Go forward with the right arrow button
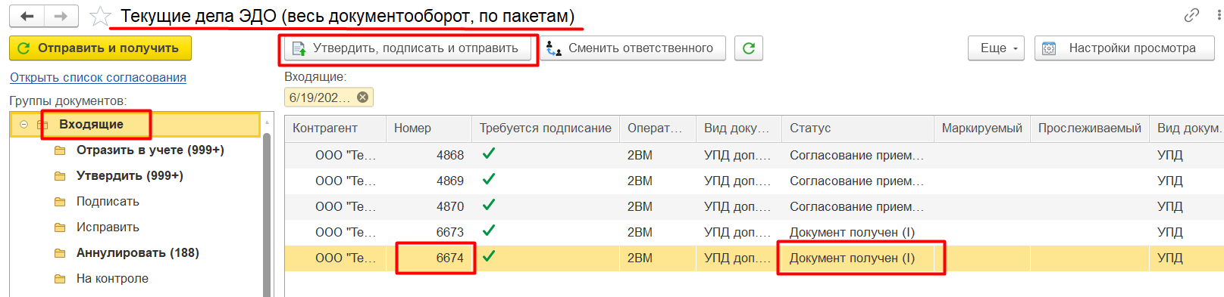 coord(61,16)
